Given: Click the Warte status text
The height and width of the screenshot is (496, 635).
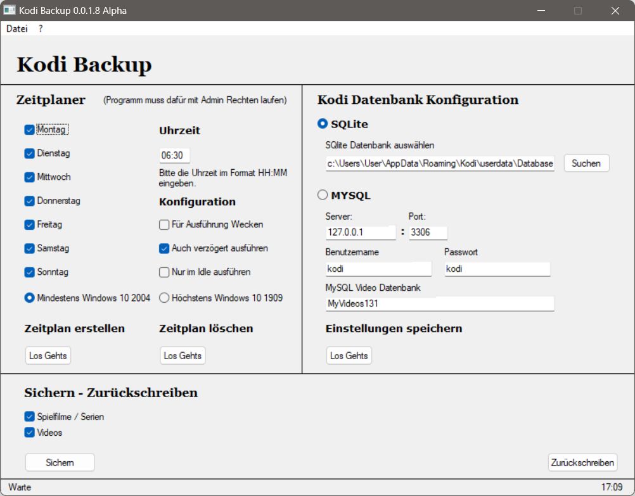Looking at the screenshot, I should point(20,487).
